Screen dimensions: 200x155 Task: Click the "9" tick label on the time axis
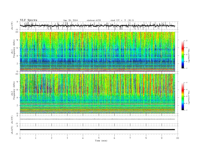tap(162, 138)
